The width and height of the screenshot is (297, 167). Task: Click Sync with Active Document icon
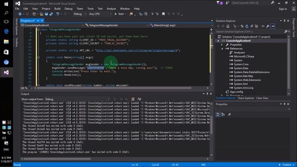point(242,26)
